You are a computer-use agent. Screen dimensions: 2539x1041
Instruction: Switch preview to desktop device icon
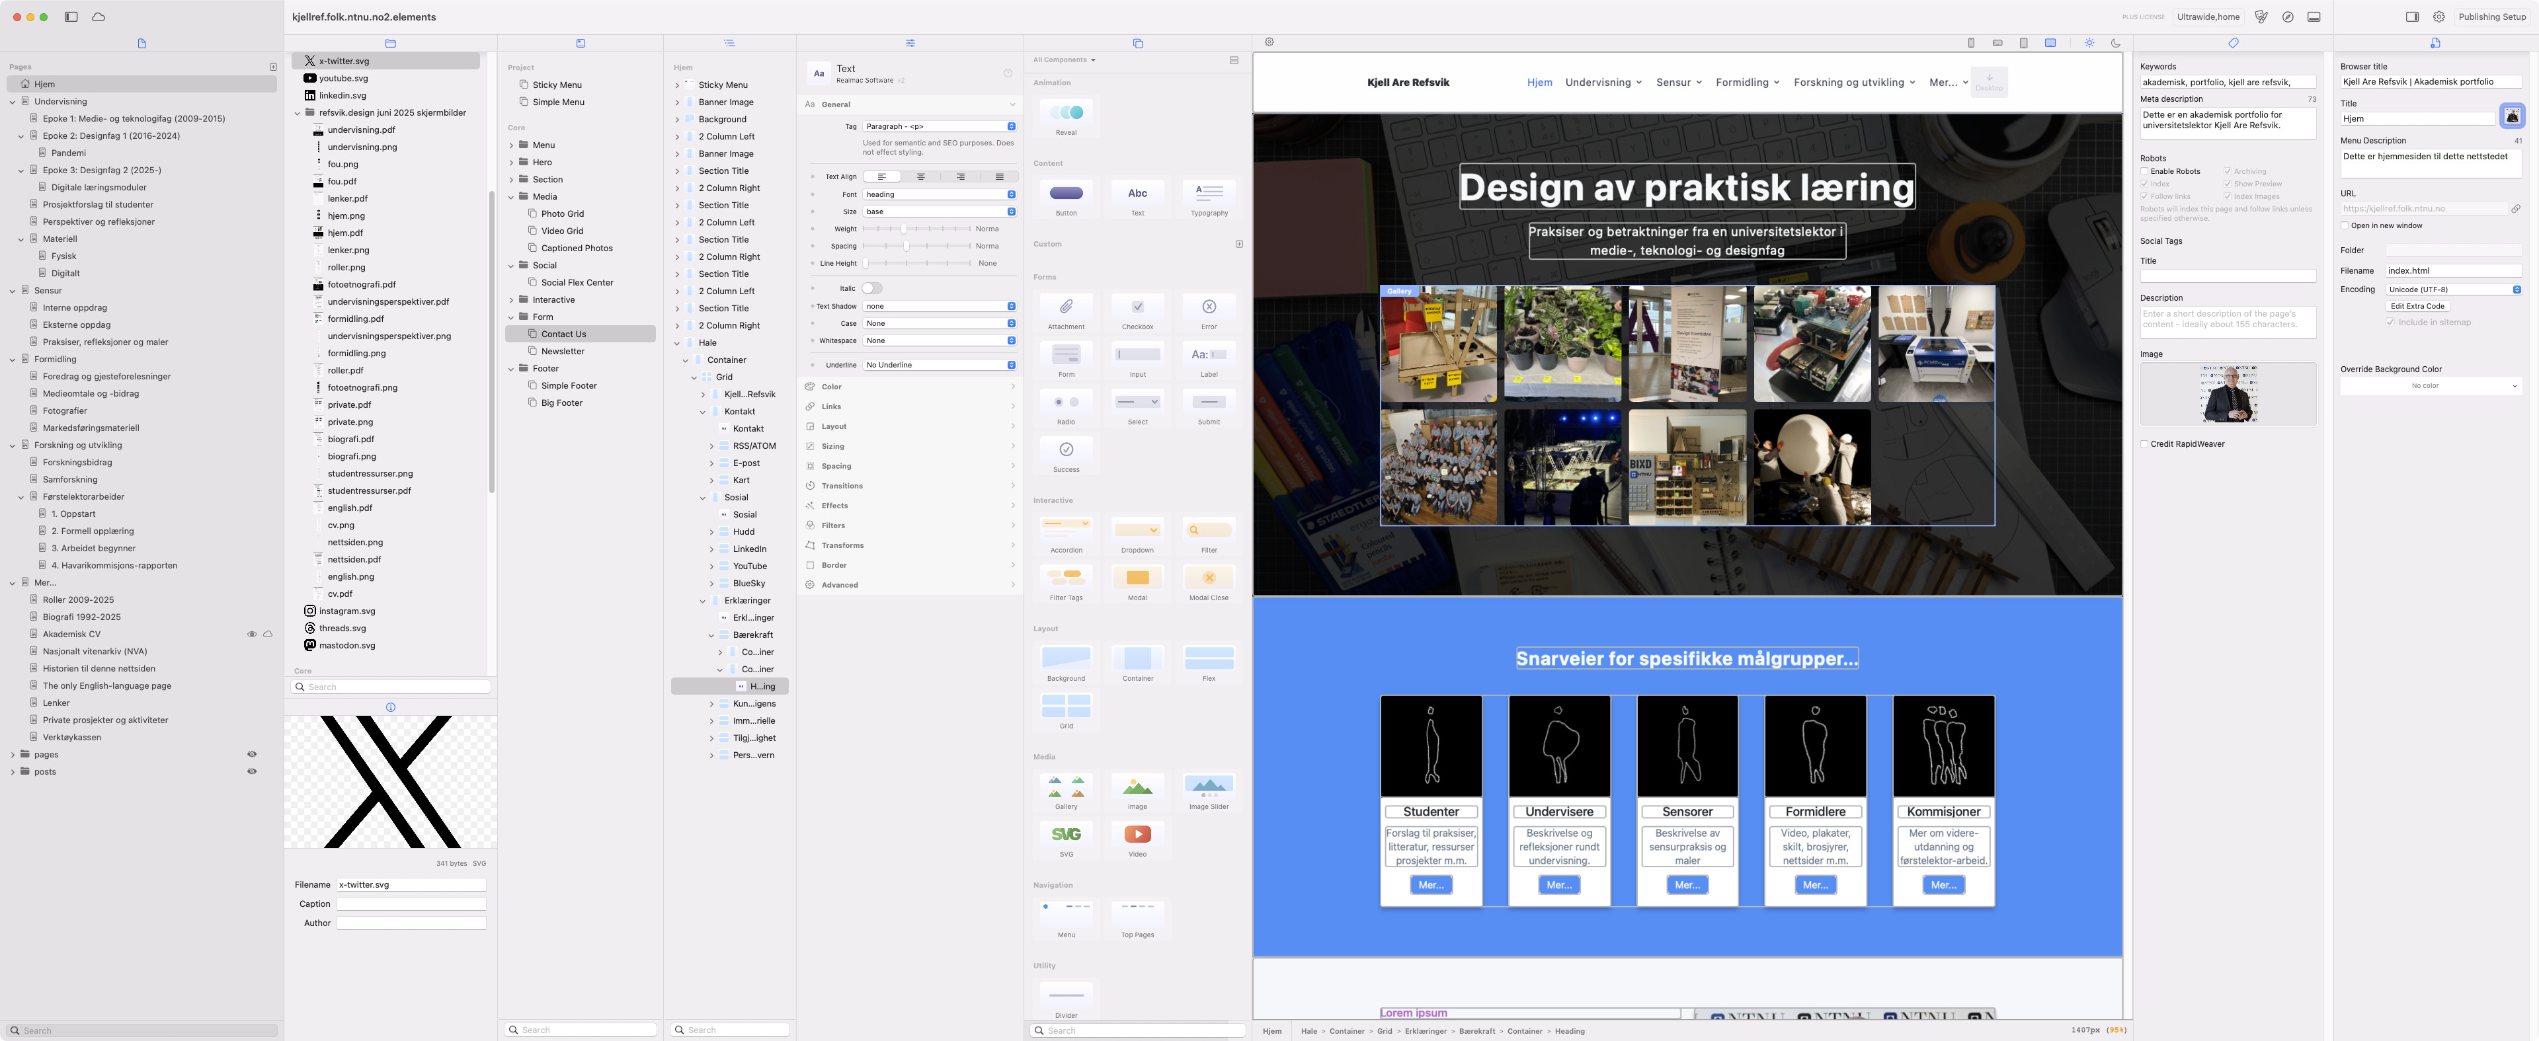point(2050,44)
